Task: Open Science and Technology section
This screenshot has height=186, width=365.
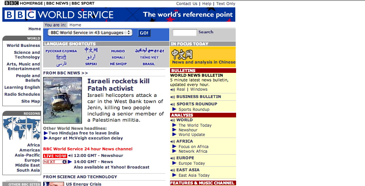Action: pyautogui.click(x=27, y=55)
